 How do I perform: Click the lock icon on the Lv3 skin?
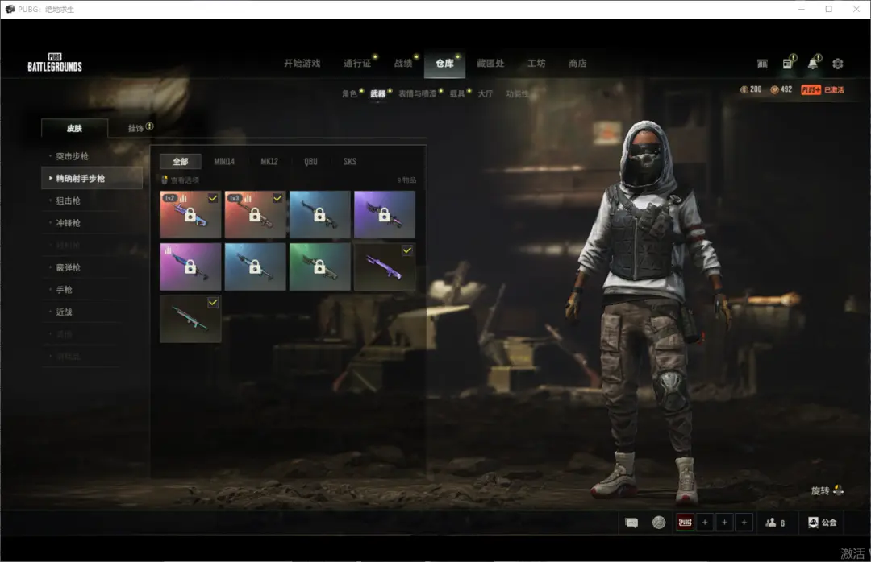[x=255, y=215]
